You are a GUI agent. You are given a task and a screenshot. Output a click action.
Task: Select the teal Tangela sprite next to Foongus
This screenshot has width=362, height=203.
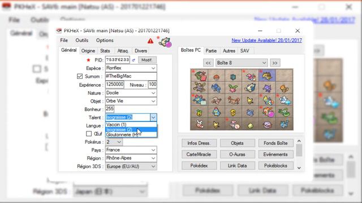tap(233, 77)
